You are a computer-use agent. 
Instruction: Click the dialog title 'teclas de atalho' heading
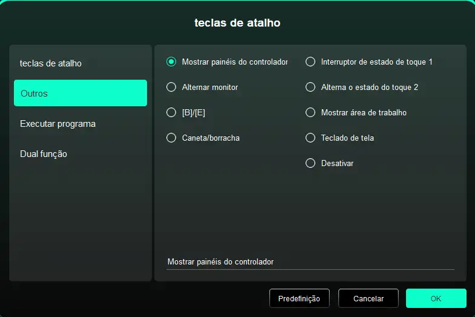click(x=237, y=23)
